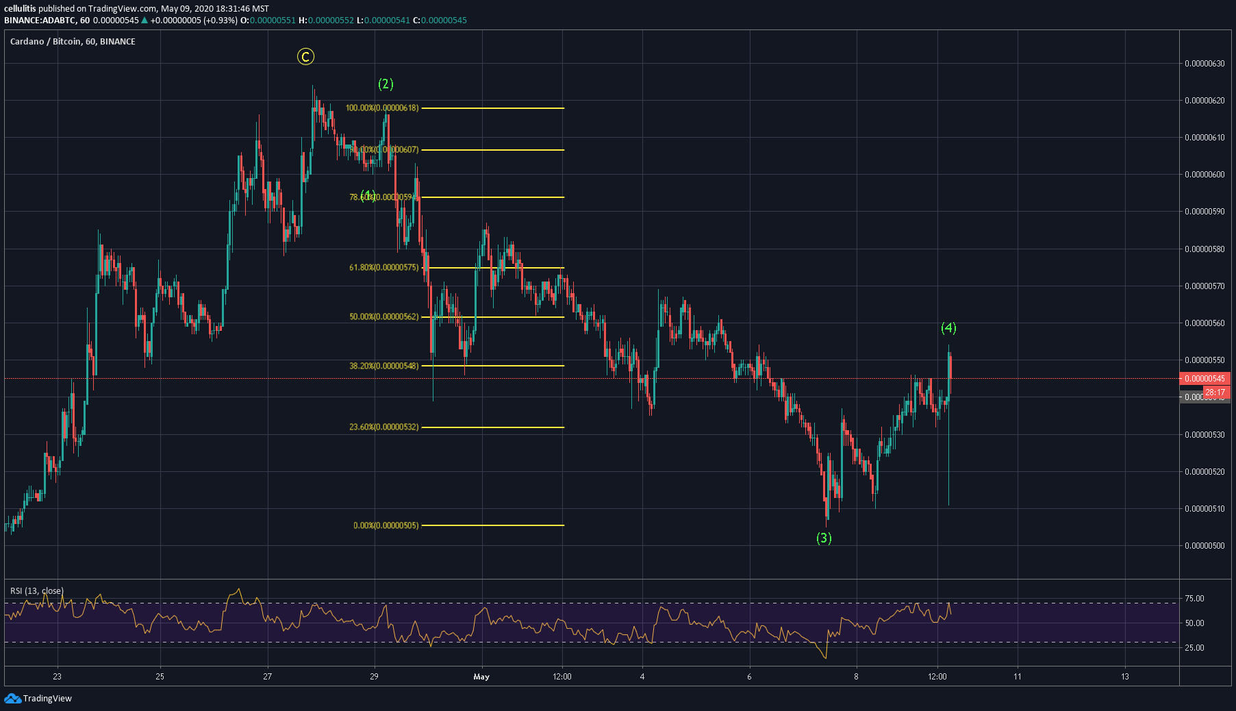Click the 0.00000500 price axis label
Image resolution: width=1236 pixels, height=711 pixels.
tap(1205, 546)
